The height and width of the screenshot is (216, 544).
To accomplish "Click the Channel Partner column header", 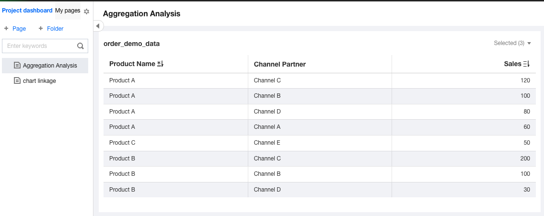I will 279,64.
